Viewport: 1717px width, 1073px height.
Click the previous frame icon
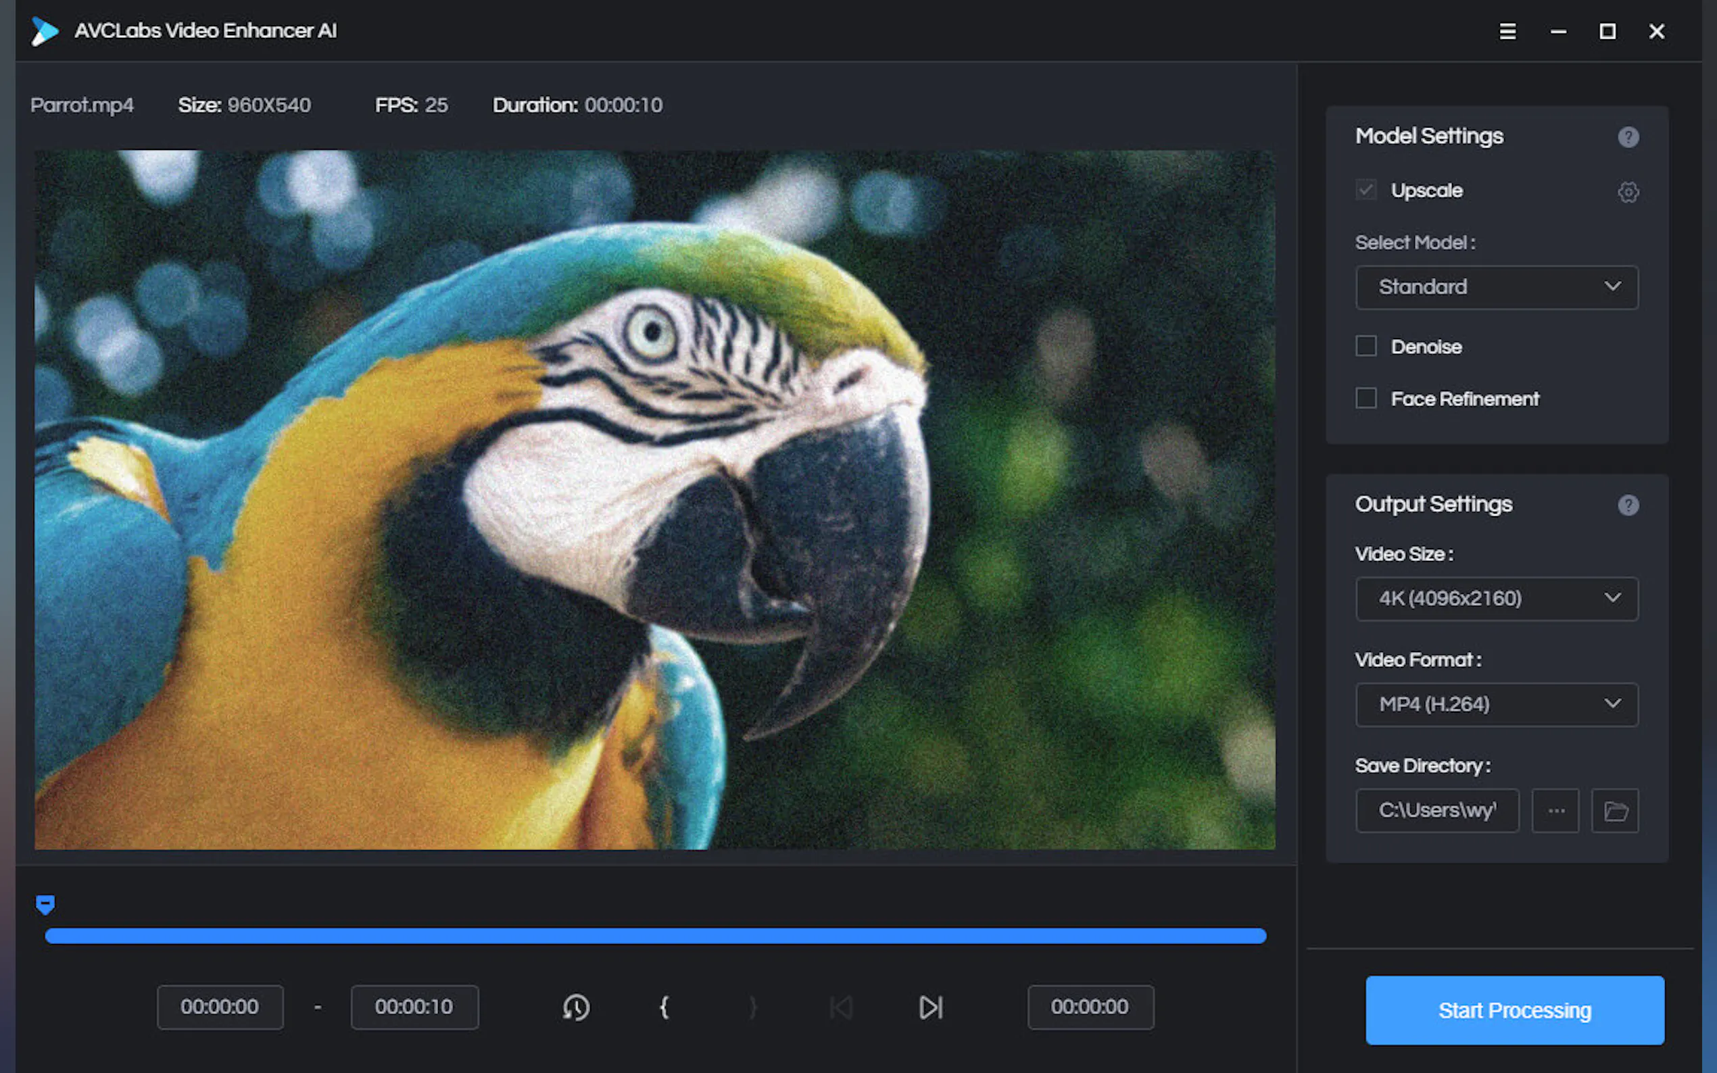point(841,1007)
